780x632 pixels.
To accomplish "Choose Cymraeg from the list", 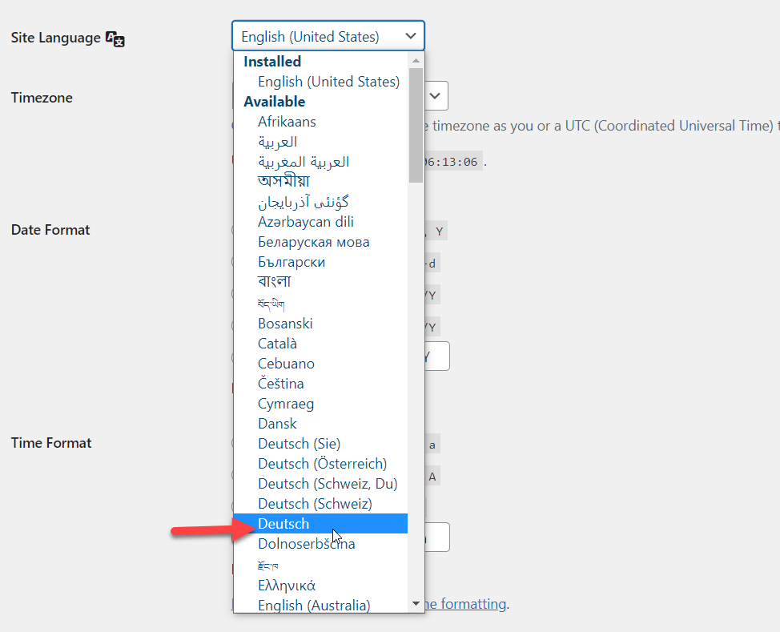I will click(x=286, y=404).
